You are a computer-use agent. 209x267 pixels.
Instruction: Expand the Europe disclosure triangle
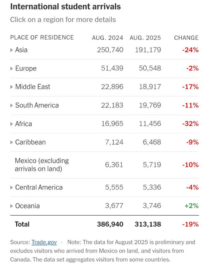click(x=12, y=69)
